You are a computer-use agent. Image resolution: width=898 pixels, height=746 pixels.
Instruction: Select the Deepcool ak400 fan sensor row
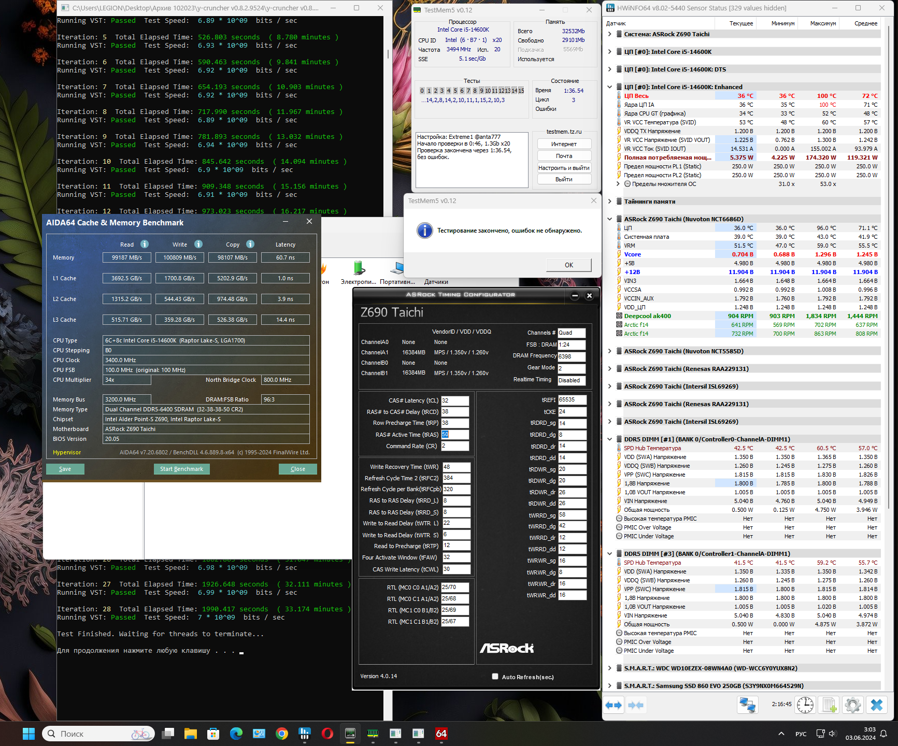point(748,316)
